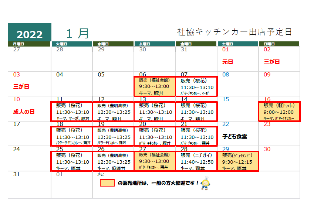Screen dimensions: 314x222
Task: Select the 1月 month title
Action: pos(78,33)
